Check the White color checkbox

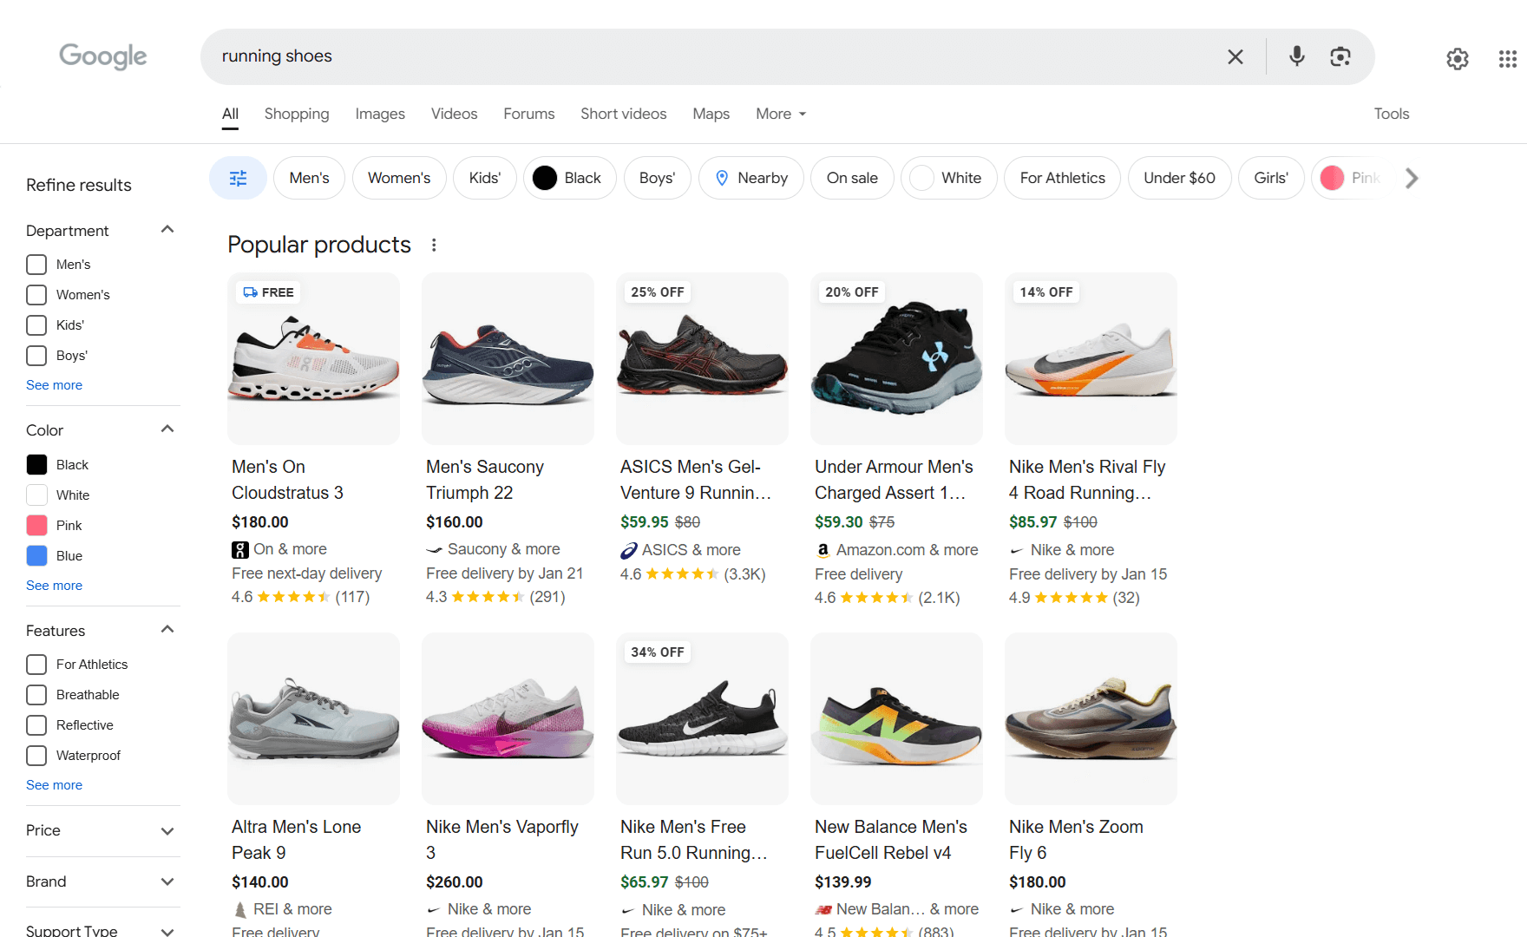click(x=36, y=495)
